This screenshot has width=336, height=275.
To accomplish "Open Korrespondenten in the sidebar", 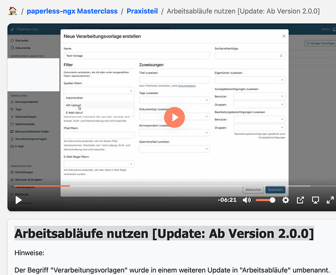I will (26, 102).
